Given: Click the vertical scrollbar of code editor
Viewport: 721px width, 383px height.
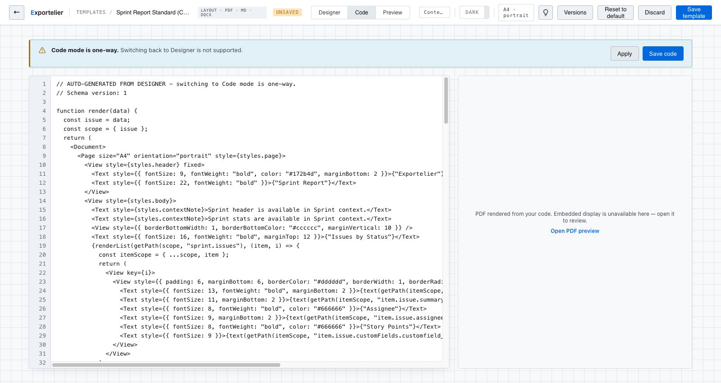Looking at the screenshot, I should point(446,100).
